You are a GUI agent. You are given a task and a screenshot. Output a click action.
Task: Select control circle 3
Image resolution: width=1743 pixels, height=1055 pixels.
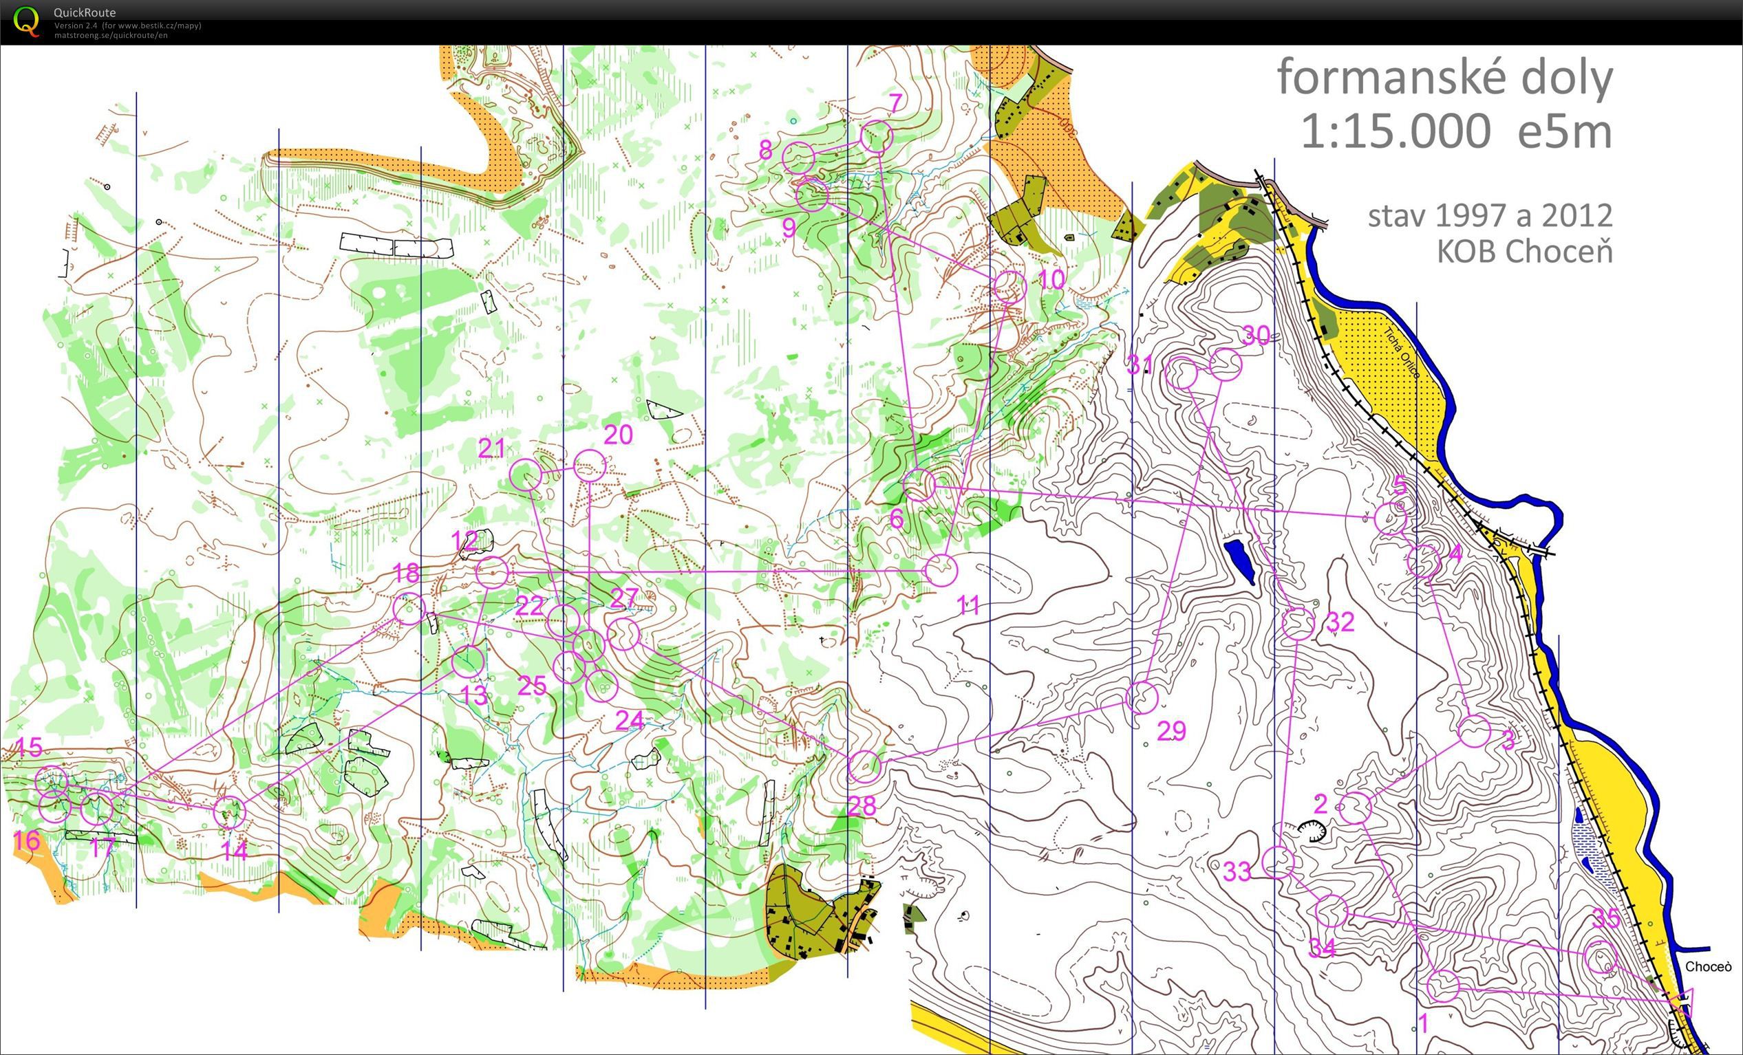(x=1475, y=731)
